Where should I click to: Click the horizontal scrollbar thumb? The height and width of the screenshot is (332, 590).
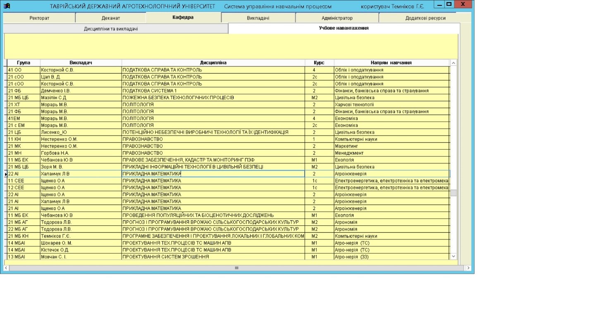pyautogui.click(x=236, y=268)
